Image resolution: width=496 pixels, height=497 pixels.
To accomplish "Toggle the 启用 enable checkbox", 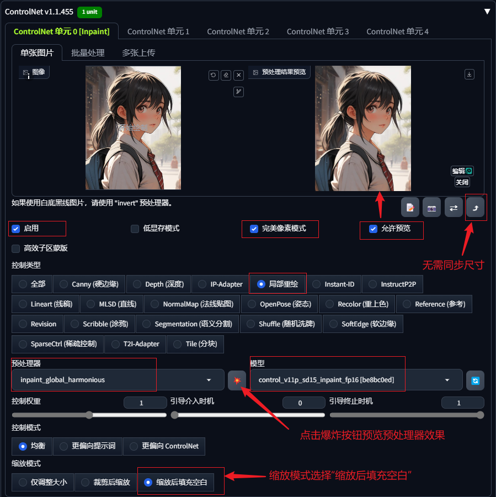I will click(x=16, y=229).
